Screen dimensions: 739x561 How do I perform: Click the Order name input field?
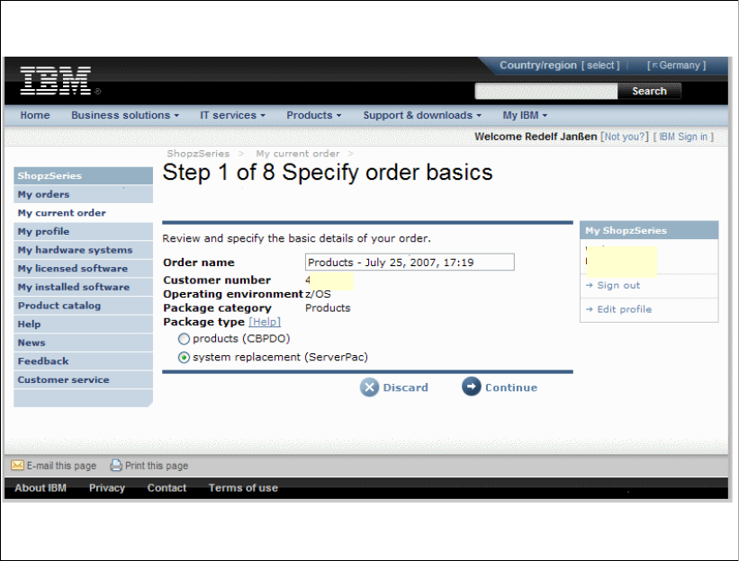(410, 263)
